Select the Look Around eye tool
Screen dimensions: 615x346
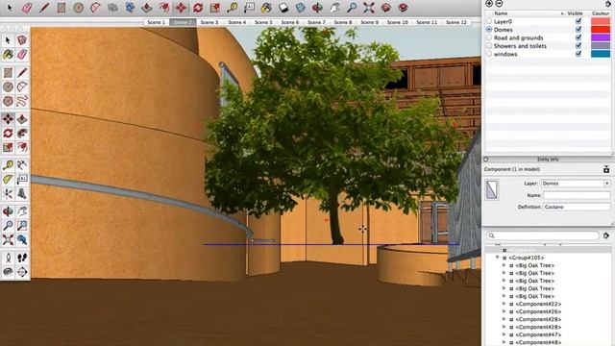8,272
